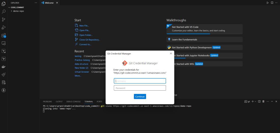Viewport: 280px width, 133px height.
Task: Open the Extensions view with badge
Action: click(x=4, y=36)
